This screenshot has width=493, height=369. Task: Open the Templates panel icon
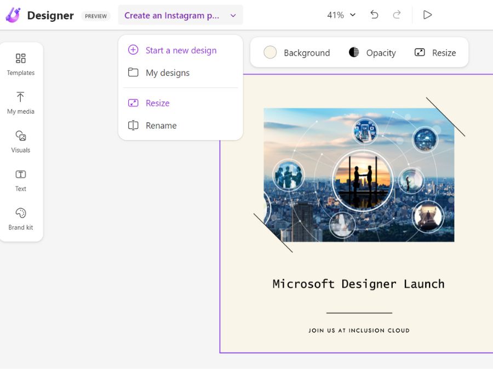click(21, 58)
